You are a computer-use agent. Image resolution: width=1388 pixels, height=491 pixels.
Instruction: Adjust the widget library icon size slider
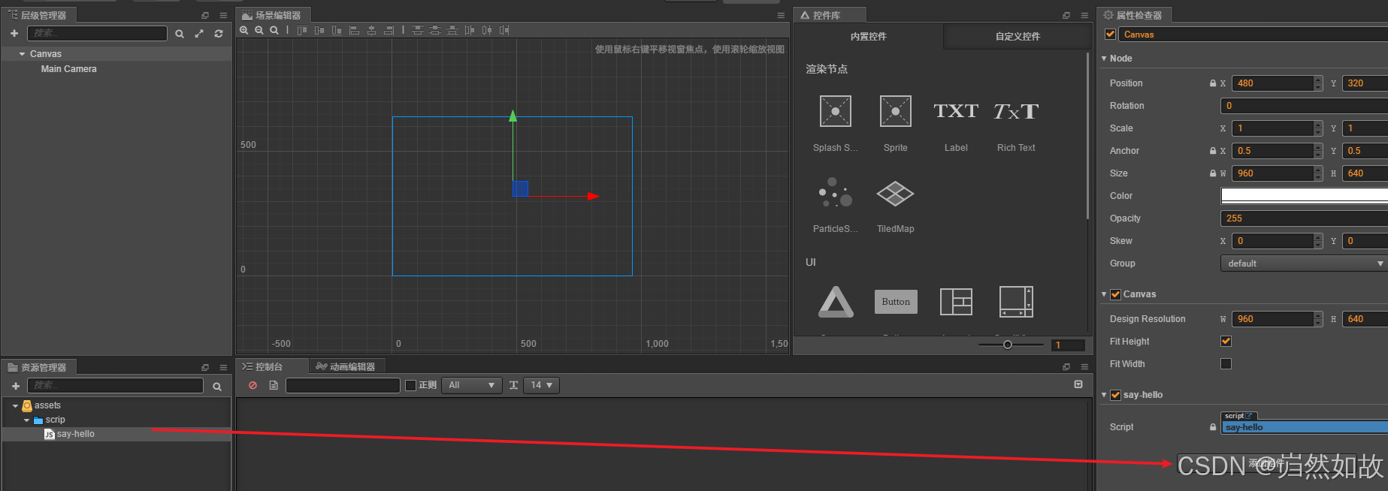pos(1008,345)
